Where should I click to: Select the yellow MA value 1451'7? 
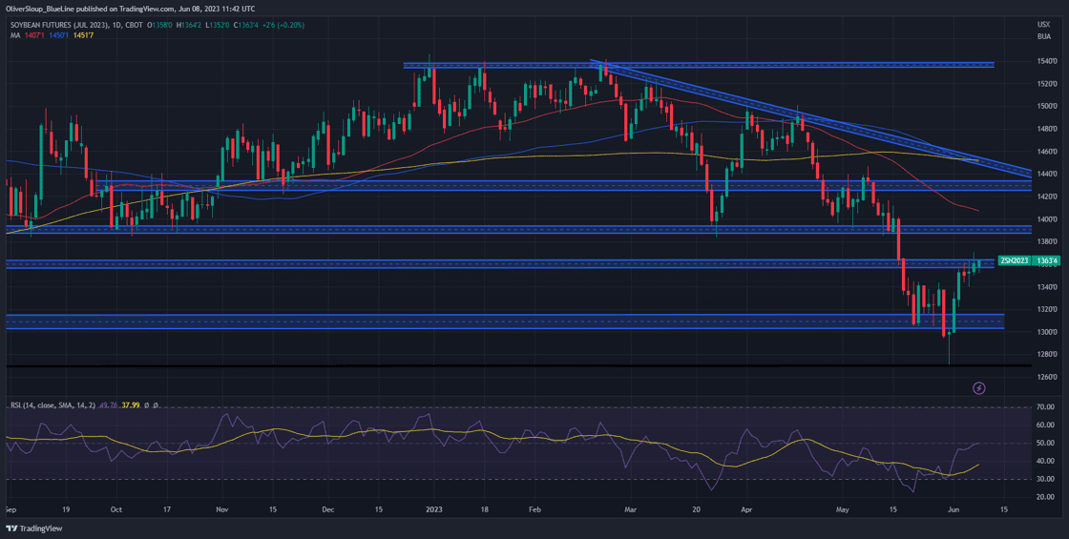(x=84, y=34)
